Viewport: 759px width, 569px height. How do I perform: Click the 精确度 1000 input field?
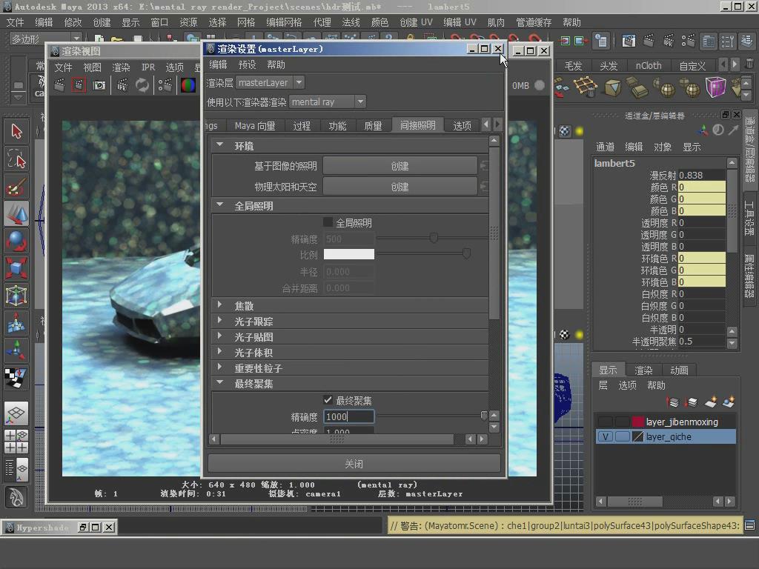[x=348, y=416]
